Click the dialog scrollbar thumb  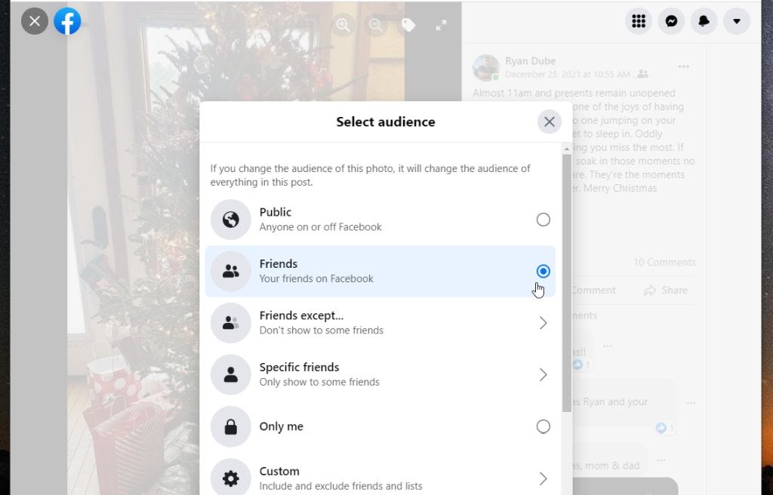coord(566,284)
